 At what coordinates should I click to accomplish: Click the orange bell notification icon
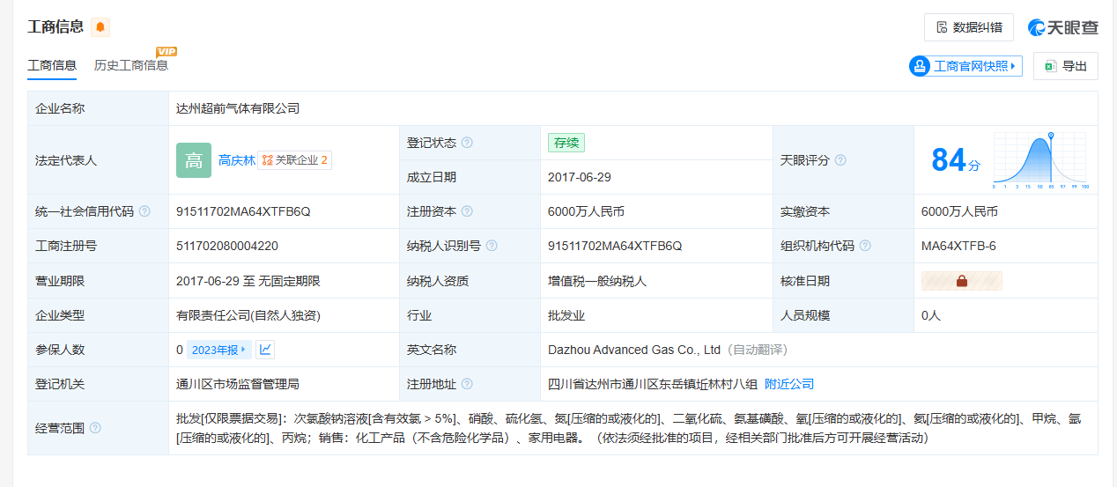click(x=100, y=27)
